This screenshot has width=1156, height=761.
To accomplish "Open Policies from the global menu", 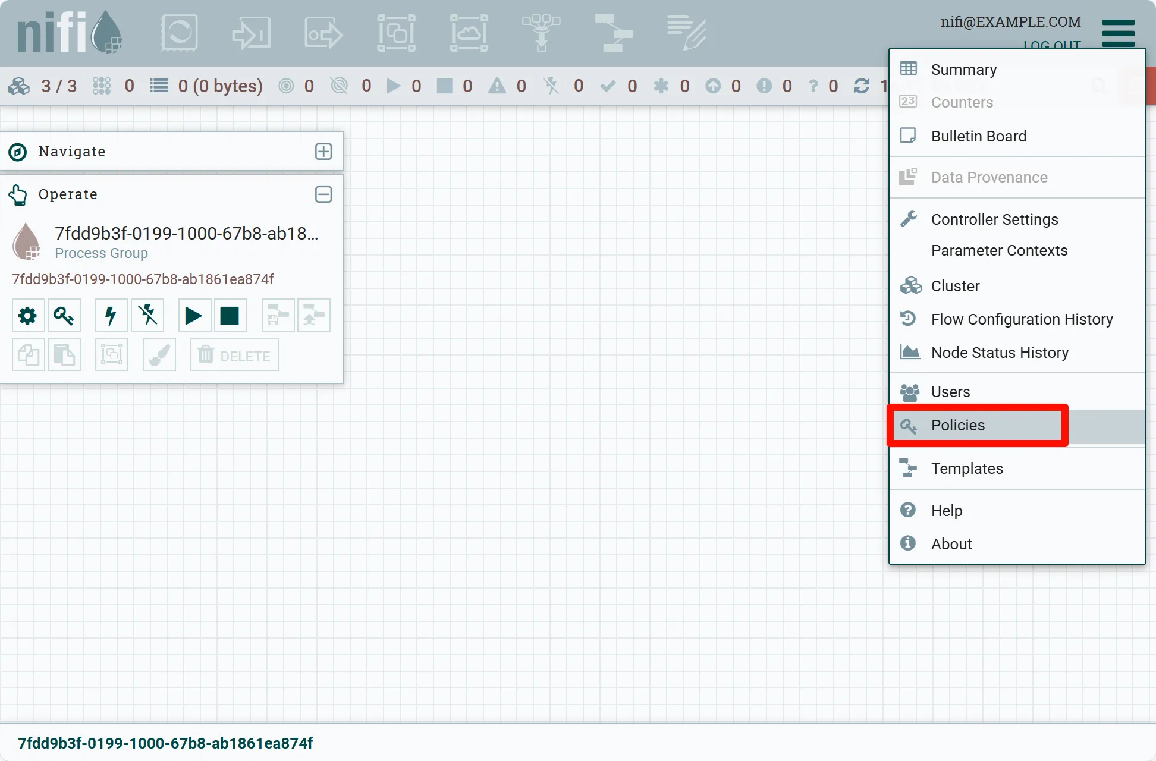I will click(957, 425).
